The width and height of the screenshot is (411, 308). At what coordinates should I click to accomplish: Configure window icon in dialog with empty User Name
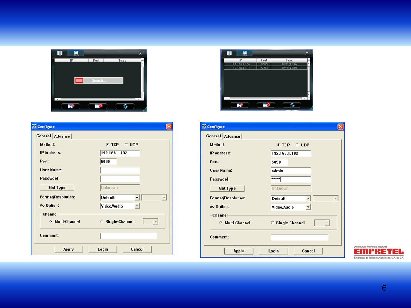pos(34,127)
